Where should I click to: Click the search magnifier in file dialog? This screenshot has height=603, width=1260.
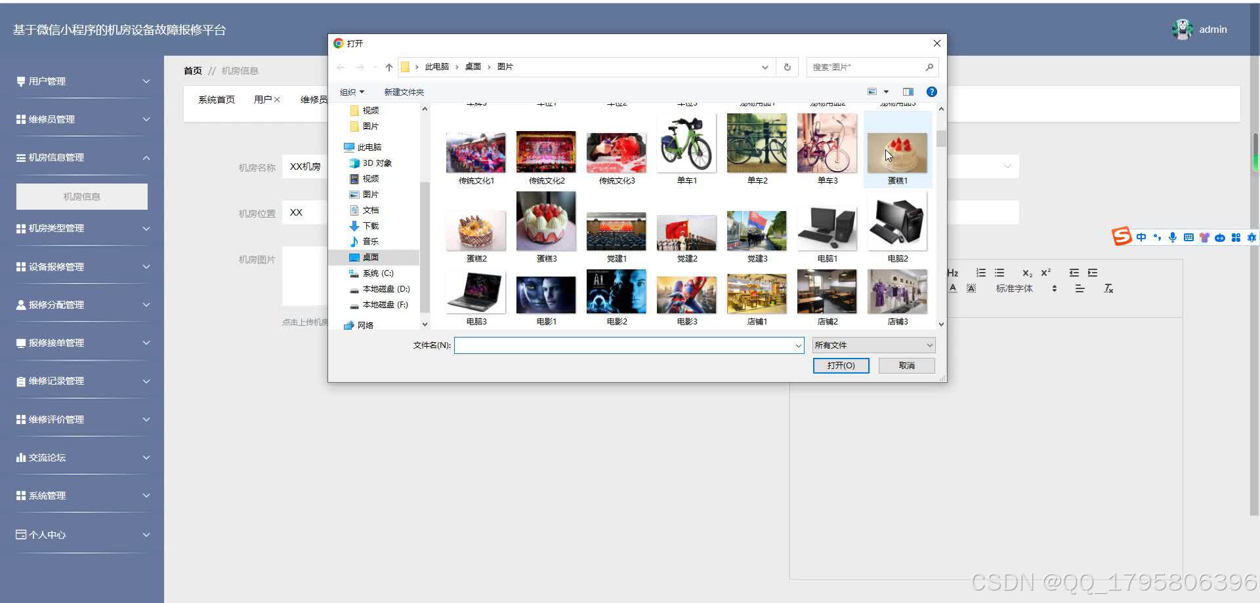(x=929, y=67)
